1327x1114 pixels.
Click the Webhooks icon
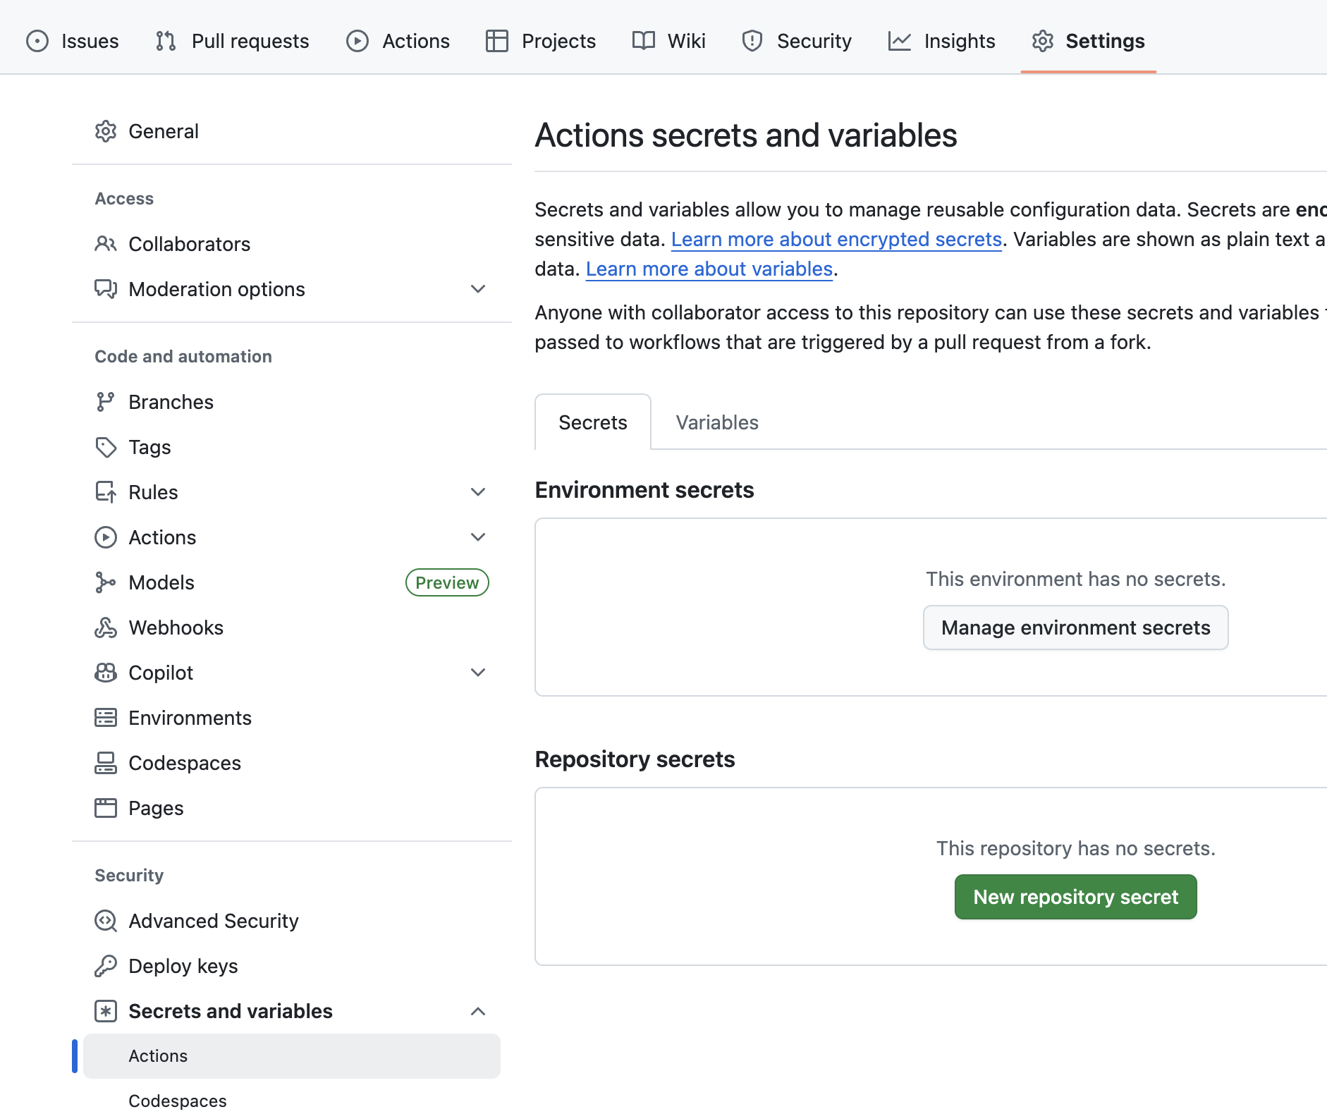pos(106,628)
